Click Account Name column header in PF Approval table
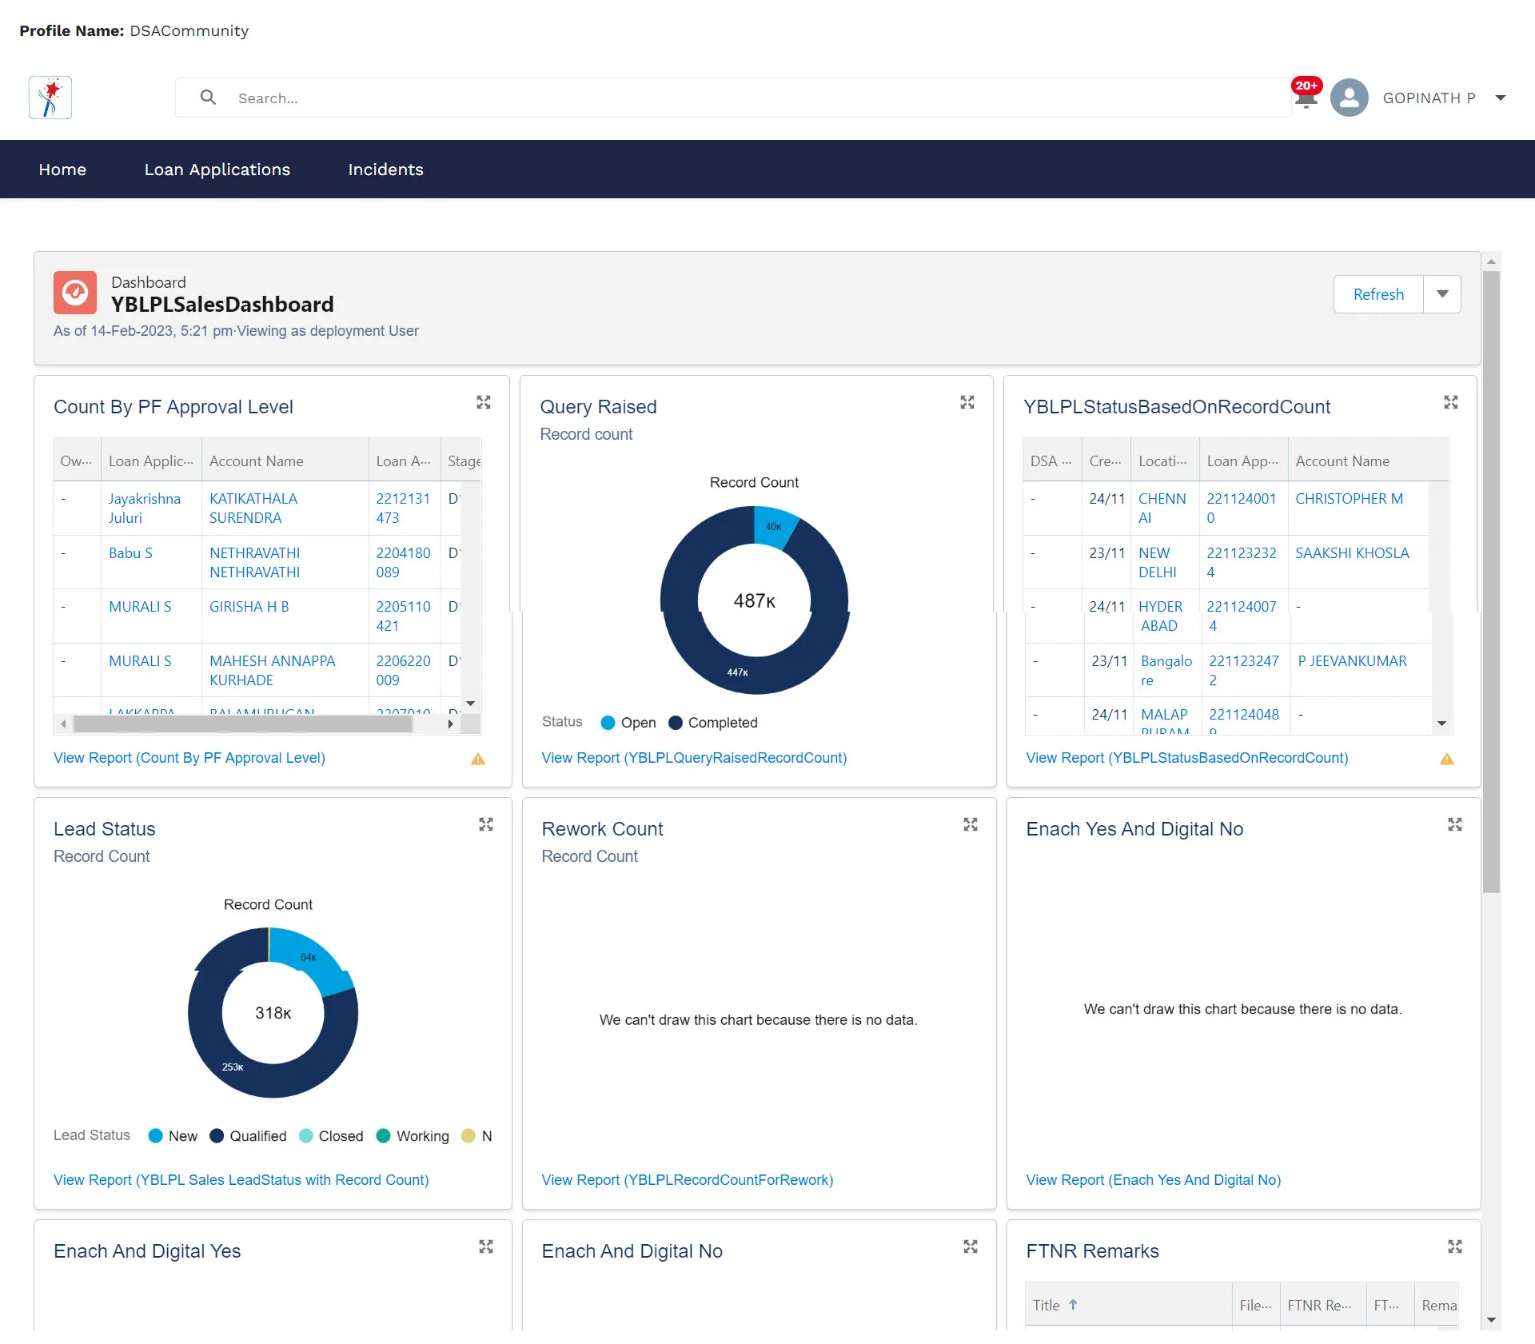 coord(256,461)
